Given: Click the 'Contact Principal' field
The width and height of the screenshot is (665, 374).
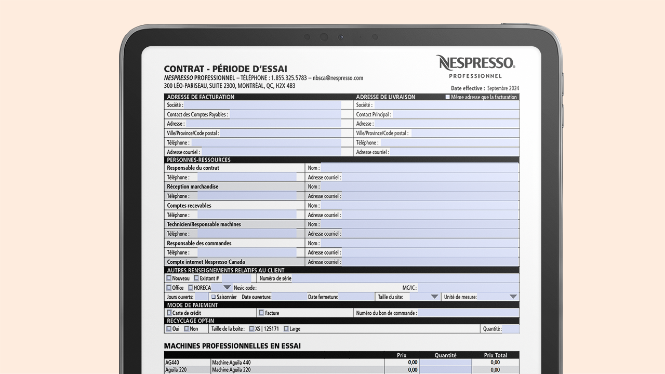Looking at the screenshot, I should coord(456,114).
